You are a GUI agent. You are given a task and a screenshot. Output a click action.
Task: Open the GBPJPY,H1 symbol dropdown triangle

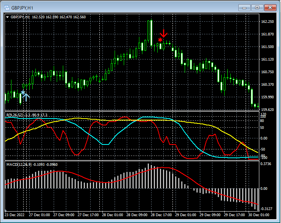click(8, 17)
